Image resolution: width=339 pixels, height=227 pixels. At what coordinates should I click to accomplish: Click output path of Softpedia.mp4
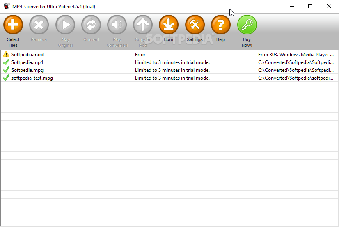click(296, 62)
